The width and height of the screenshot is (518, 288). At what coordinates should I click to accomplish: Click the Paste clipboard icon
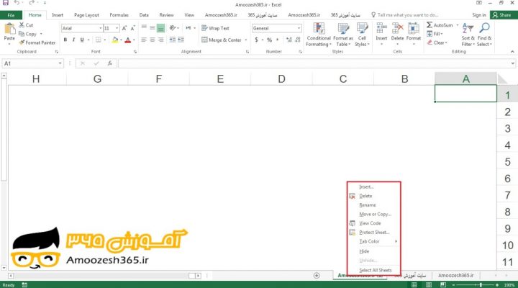pos(9,29)
